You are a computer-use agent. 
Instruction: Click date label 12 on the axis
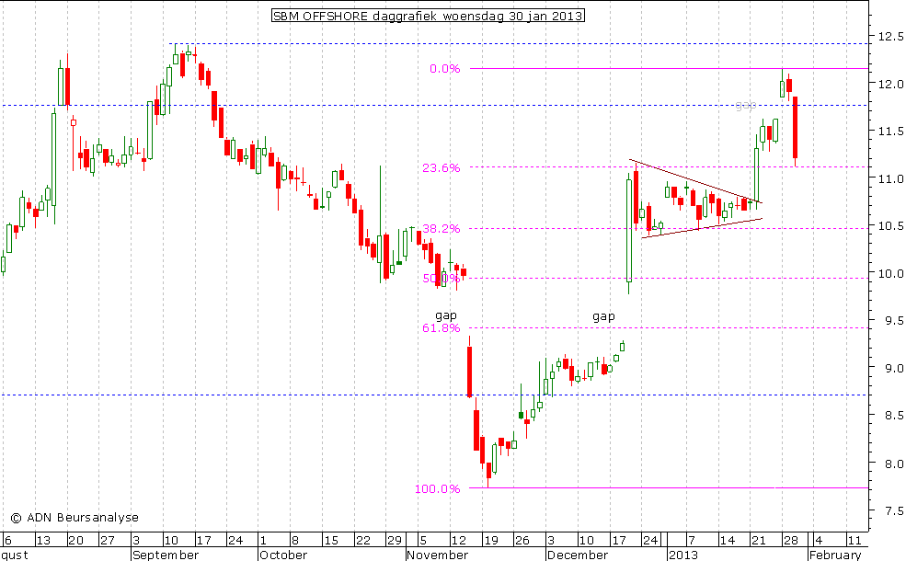[459, 541]
